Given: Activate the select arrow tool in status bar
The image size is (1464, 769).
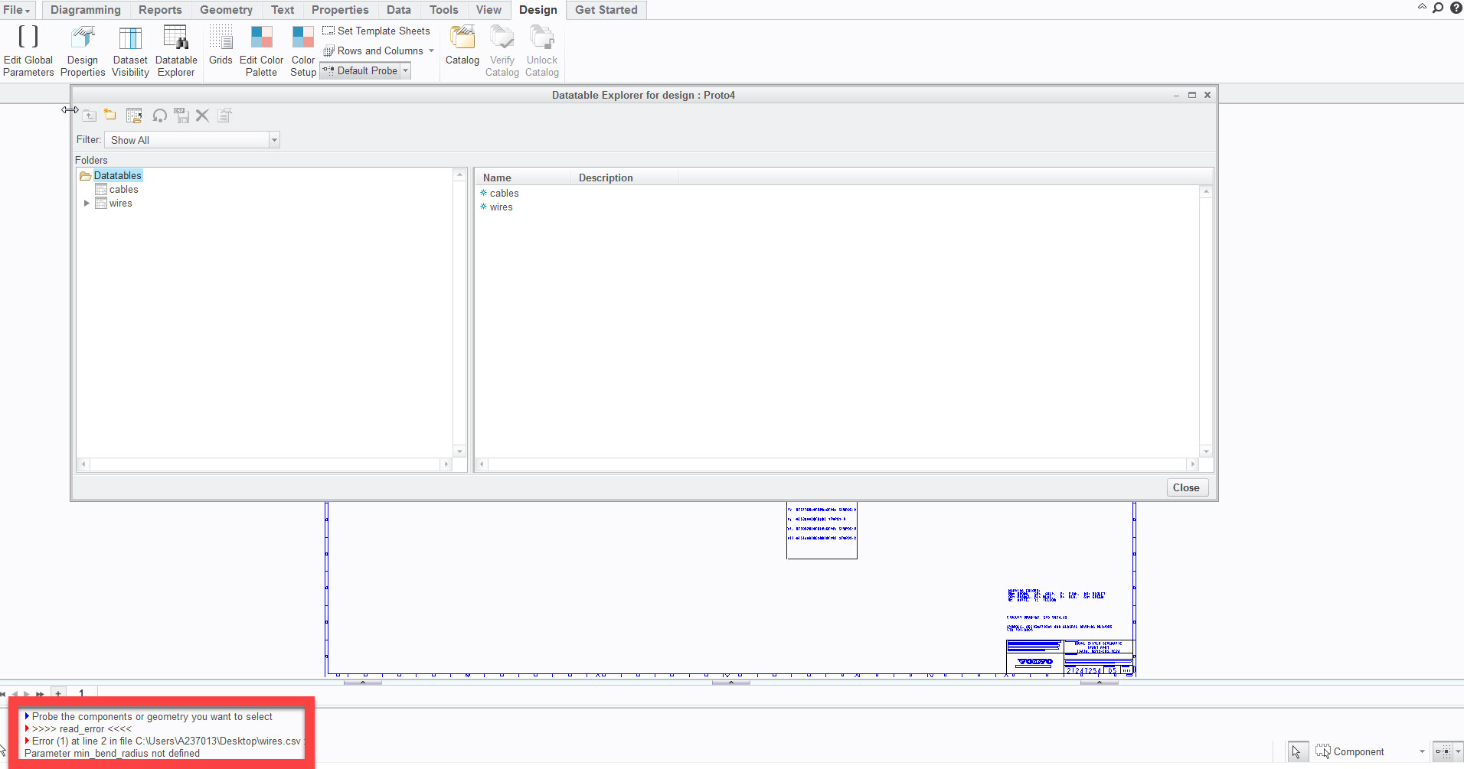Looking at the screenshot, I should (x=1297, y=751).
